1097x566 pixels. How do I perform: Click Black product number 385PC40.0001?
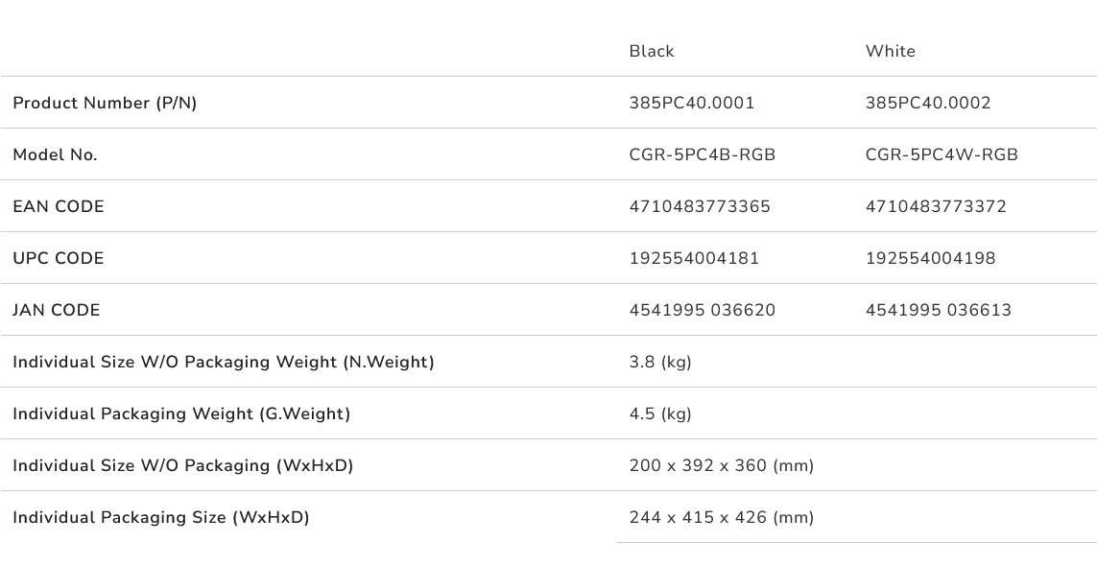point(691,104)
